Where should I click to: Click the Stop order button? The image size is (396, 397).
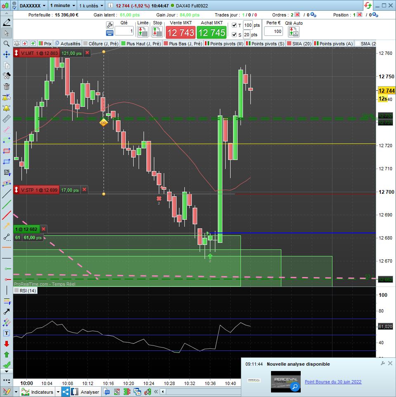[x=157, y=32]
